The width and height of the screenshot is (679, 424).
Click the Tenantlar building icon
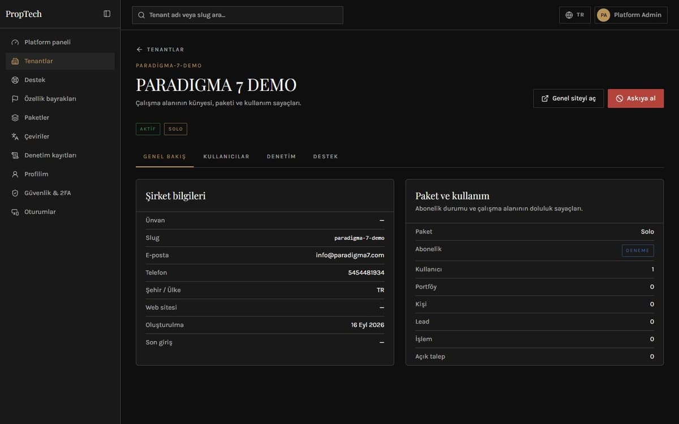tap(15, 61)
